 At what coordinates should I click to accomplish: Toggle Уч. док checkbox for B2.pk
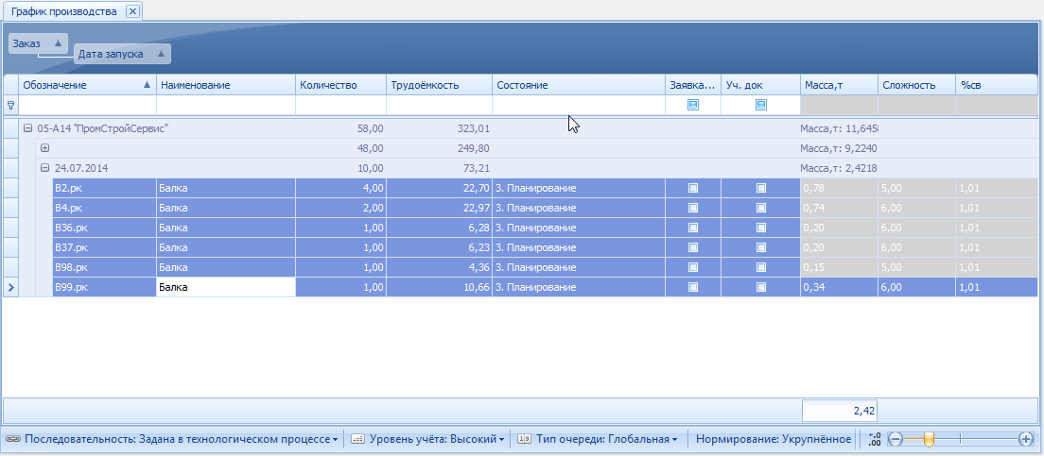click(761, 188)
